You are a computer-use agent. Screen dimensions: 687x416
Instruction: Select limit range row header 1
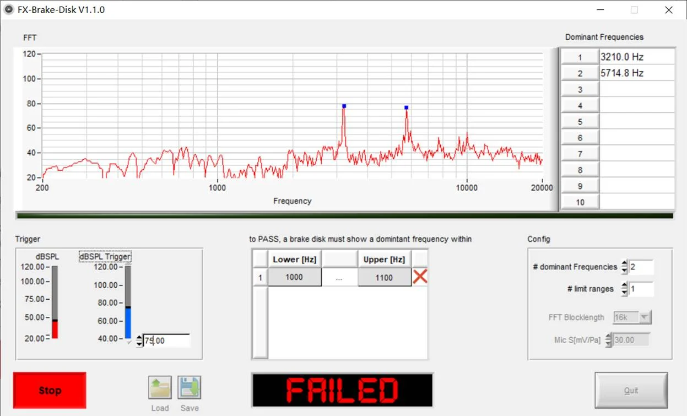coord(260,277)
